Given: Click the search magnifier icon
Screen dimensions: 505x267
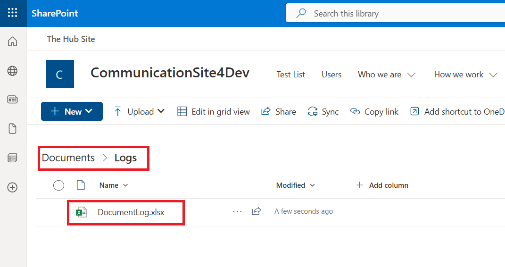Looking at the screenshot, I should (301, 13).
